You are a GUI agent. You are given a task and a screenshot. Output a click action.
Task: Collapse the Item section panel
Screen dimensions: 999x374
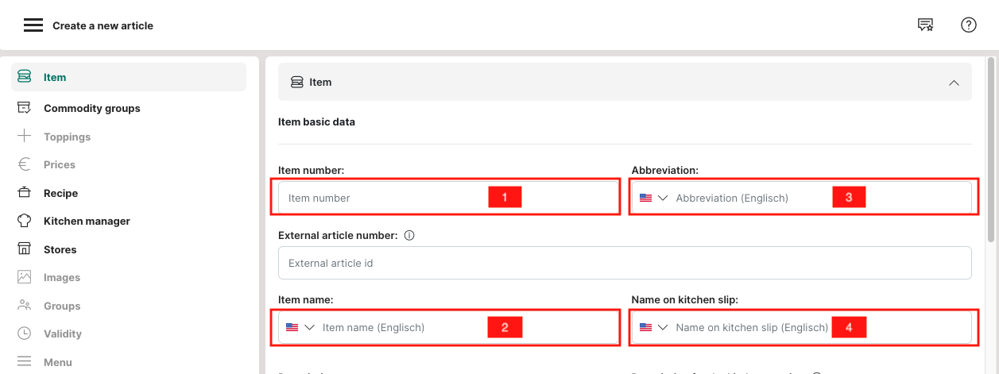pyautogui.click(x=954, y=83)
